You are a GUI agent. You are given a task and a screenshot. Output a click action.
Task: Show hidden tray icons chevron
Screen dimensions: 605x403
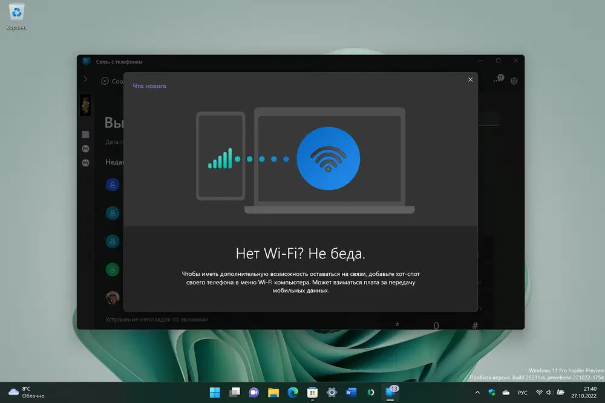pyautogui.click(x=477, y=393)
